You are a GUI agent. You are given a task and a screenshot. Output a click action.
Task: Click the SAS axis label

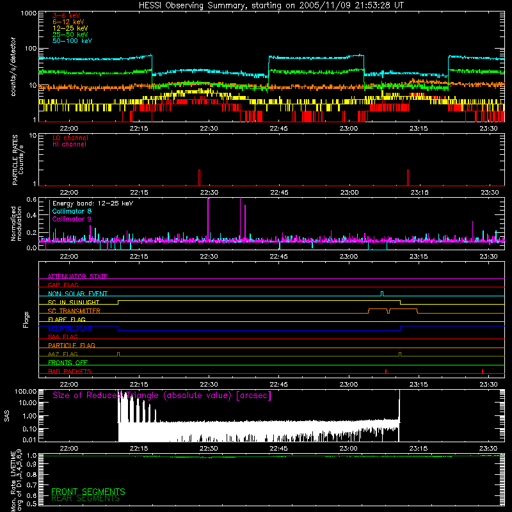click(x=7, y=416)
